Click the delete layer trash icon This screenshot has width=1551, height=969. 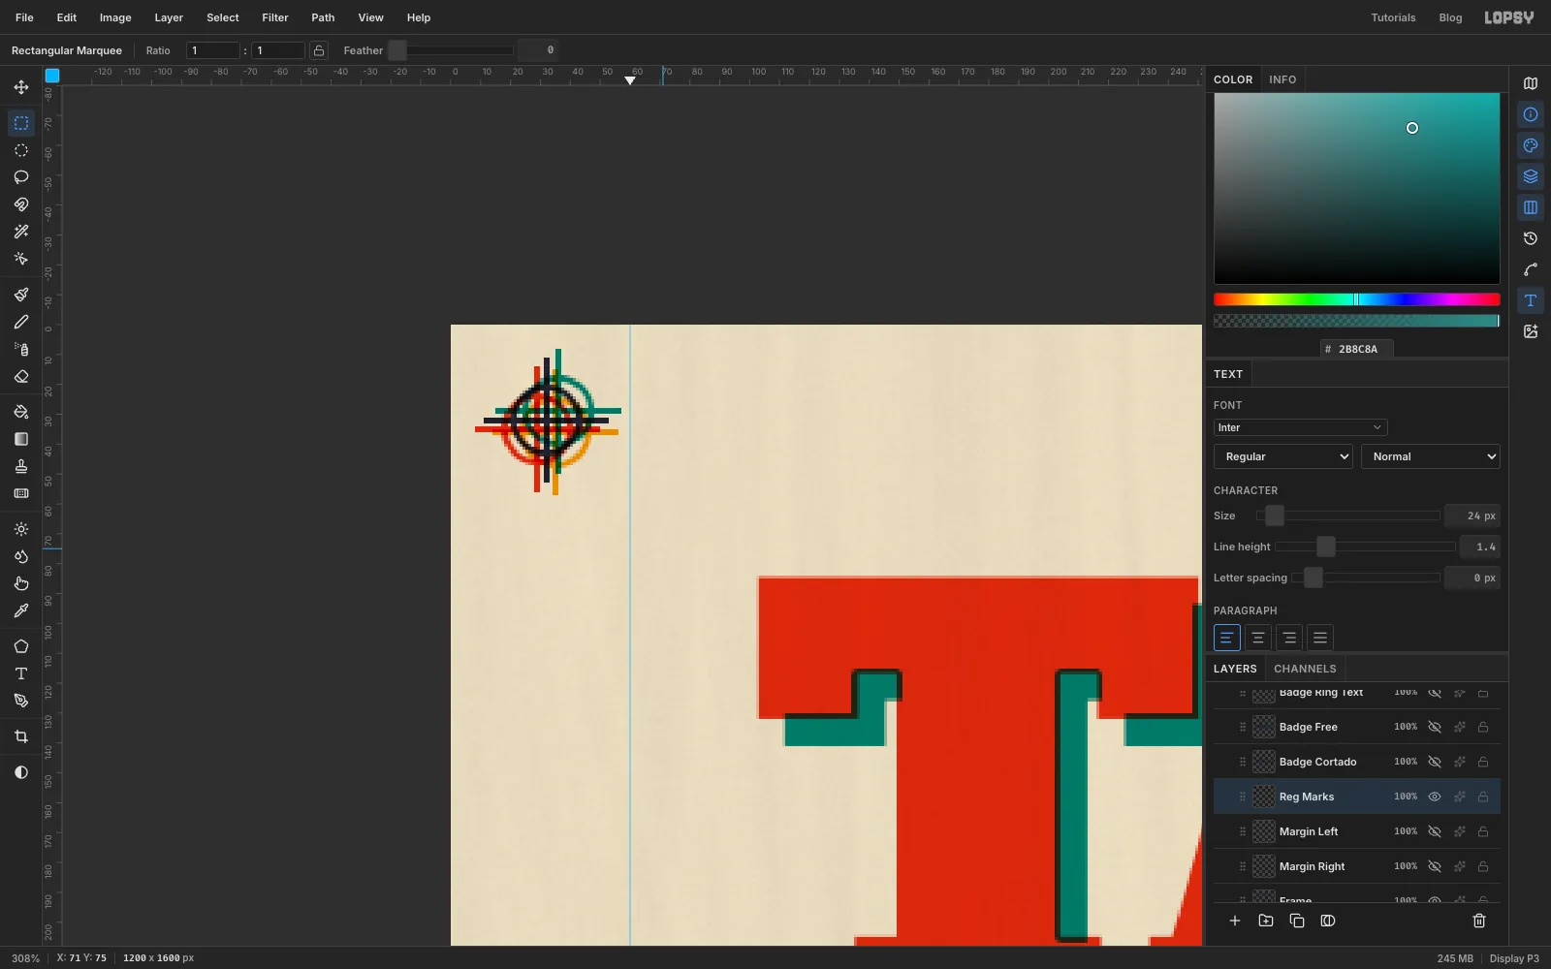(1479, 921)
